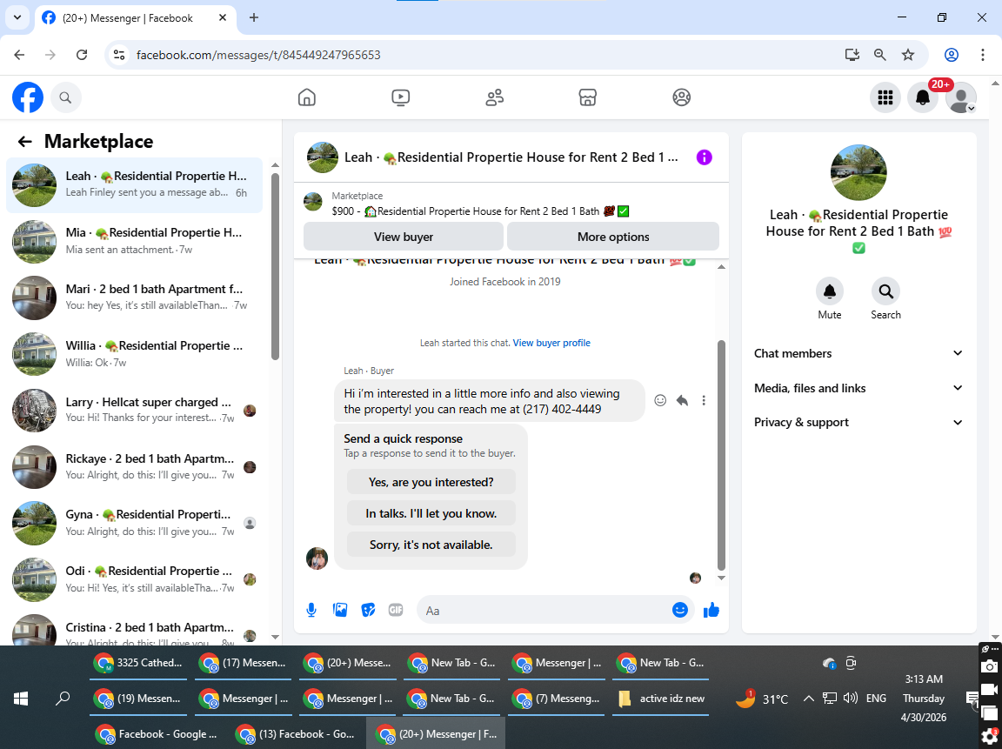Open the nine-dot menu grid icon

coord(885,97)
